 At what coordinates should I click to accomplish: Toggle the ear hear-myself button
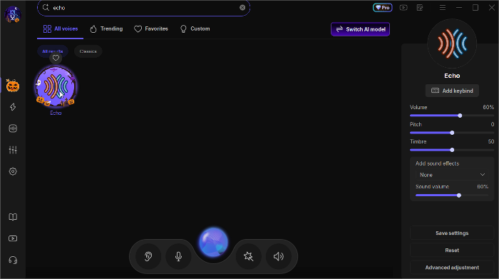click(x=148, y=256)
